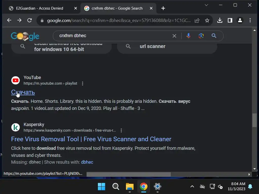
Task: Open Windows taskbar search
Action: [x=116, y=187]
